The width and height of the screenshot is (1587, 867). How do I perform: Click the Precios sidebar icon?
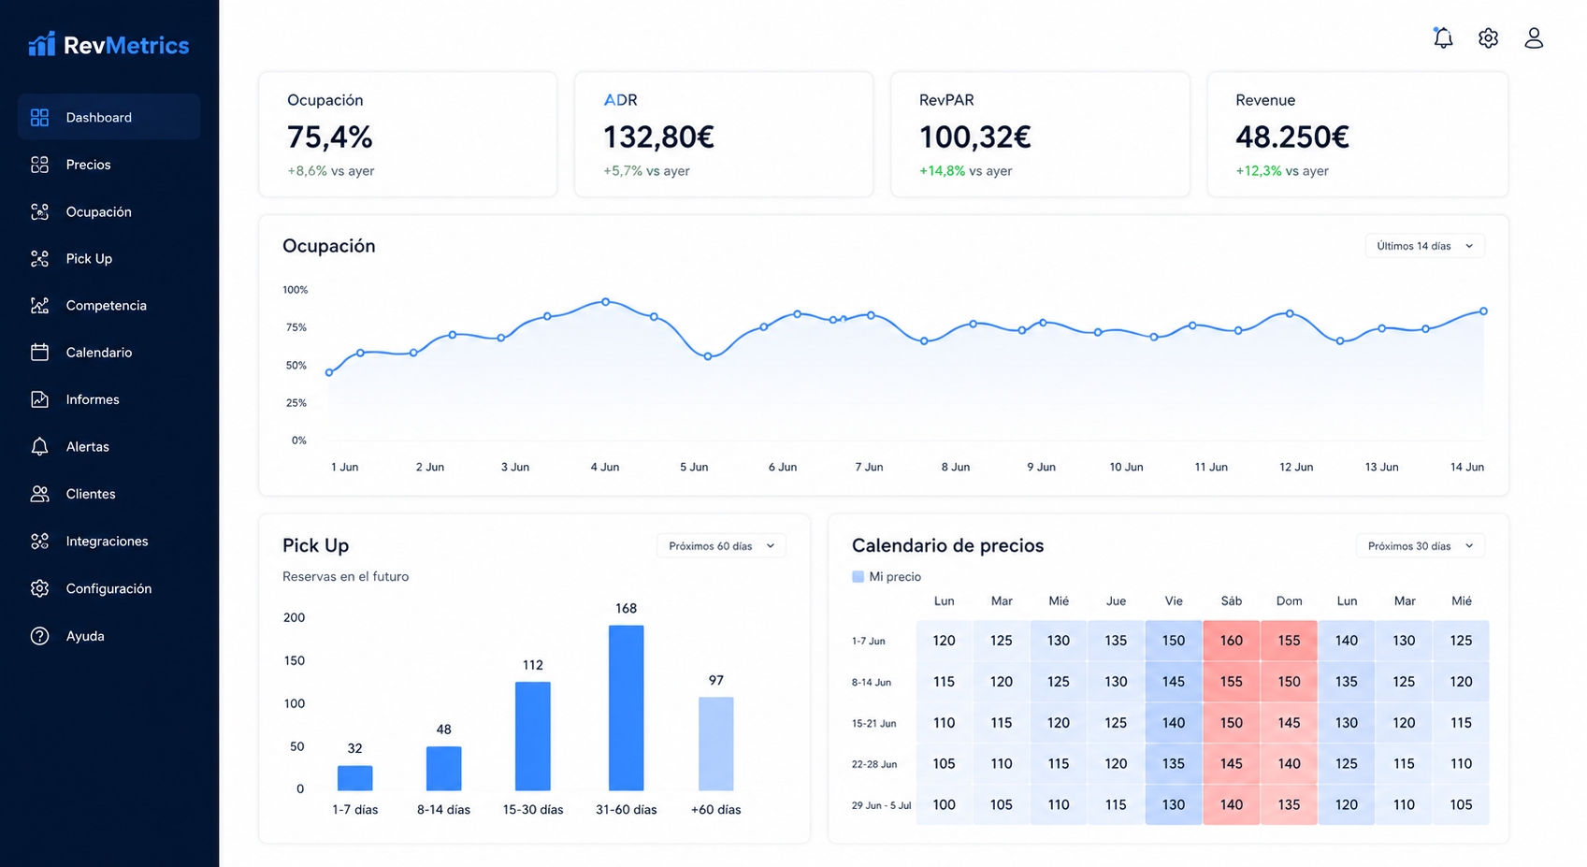coord(39,165)
